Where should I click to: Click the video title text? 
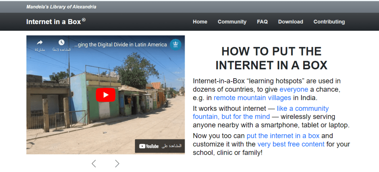click(121, 45)
